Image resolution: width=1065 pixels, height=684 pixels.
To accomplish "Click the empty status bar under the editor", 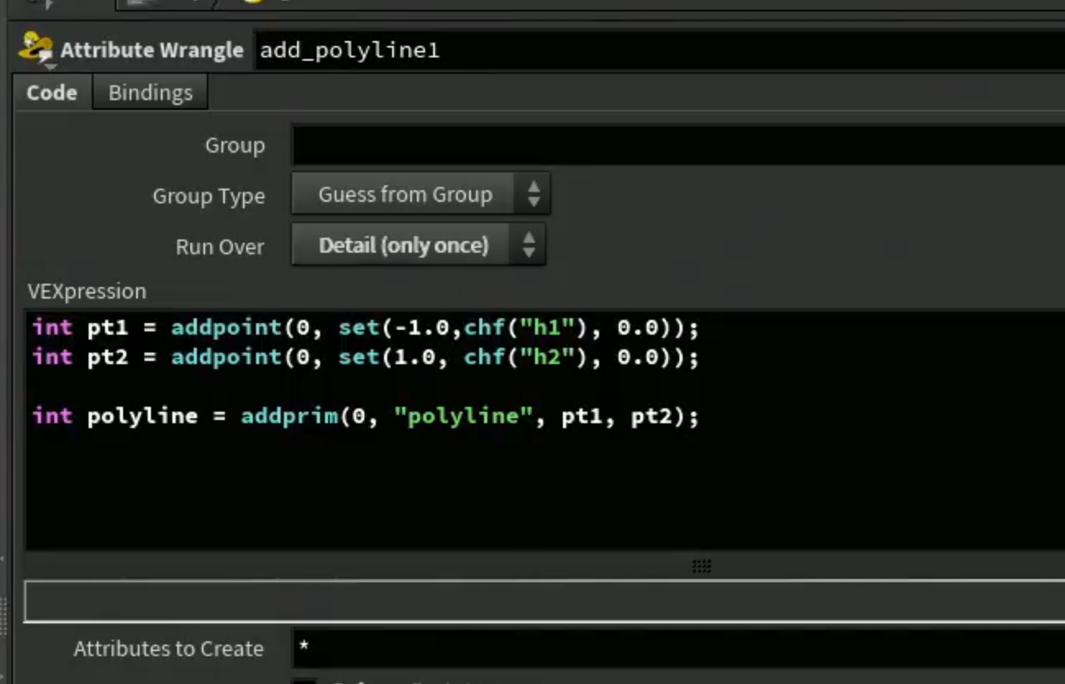I will click(x=545, y=601).
